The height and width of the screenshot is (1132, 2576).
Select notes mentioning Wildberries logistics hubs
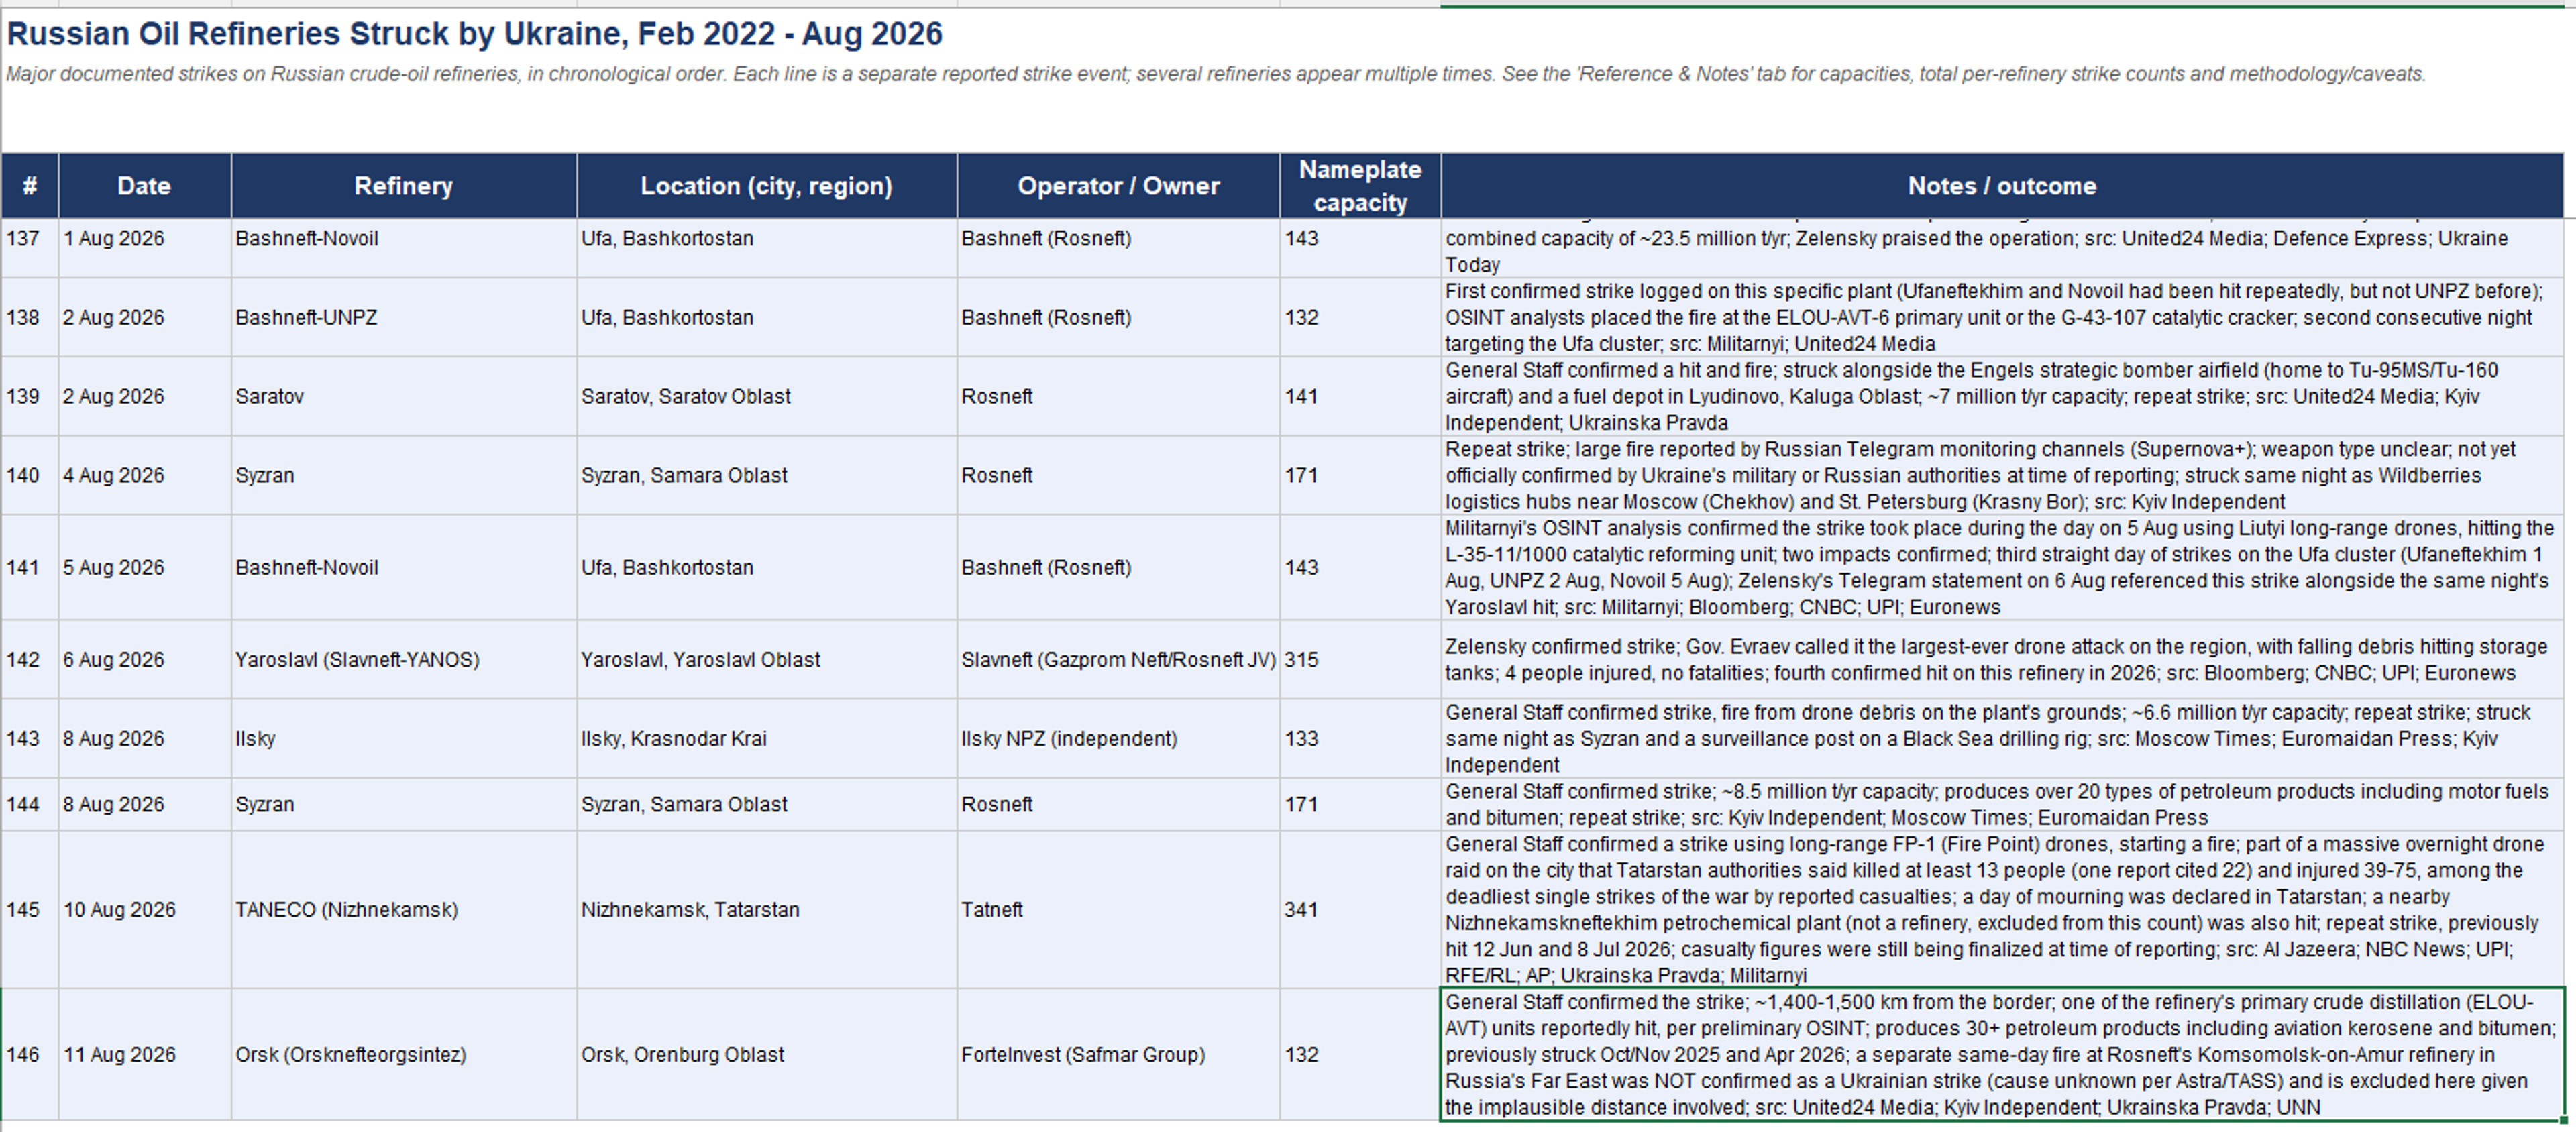pyautogui.click(x=2002, y=476)
